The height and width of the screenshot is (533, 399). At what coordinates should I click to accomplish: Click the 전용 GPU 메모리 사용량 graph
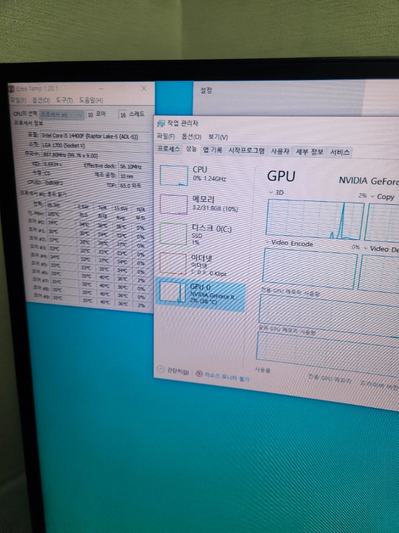[x=329, y=314]
